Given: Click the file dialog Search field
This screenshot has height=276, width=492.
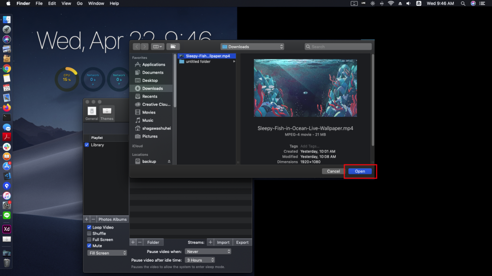Looking at the screenshot, I should pyautogui.click(x=338, y=46).
